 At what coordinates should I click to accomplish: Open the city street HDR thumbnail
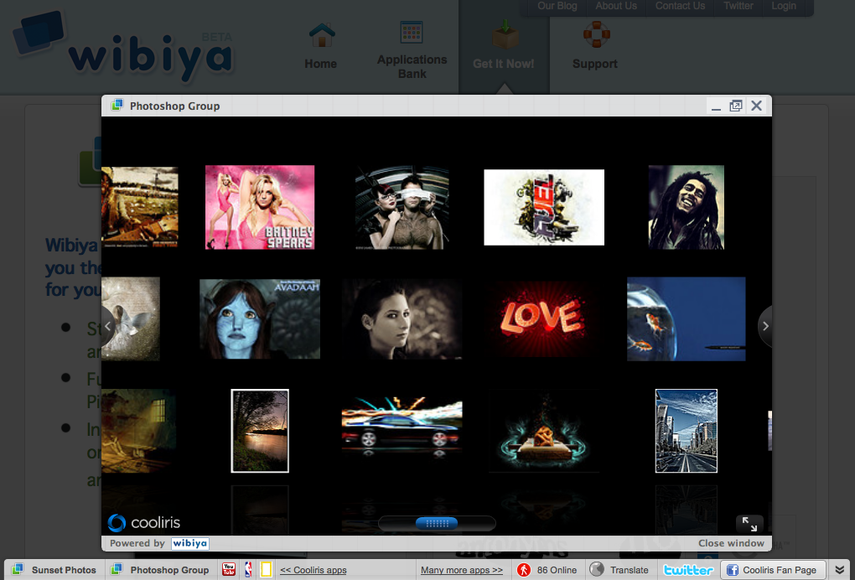pyautogui.click(x=686, y=431)
